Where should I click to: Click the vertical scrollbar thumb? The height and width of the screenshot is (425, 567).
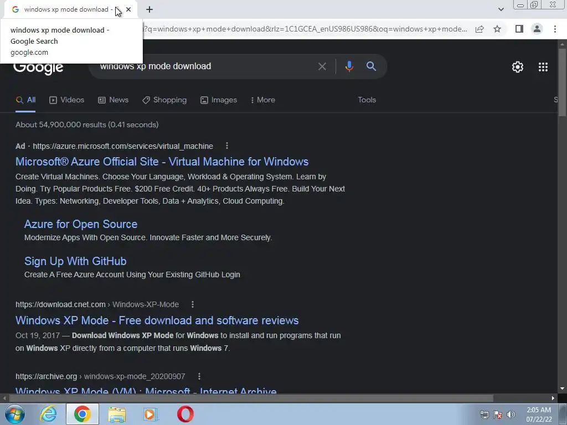click(x=562, y=82)
